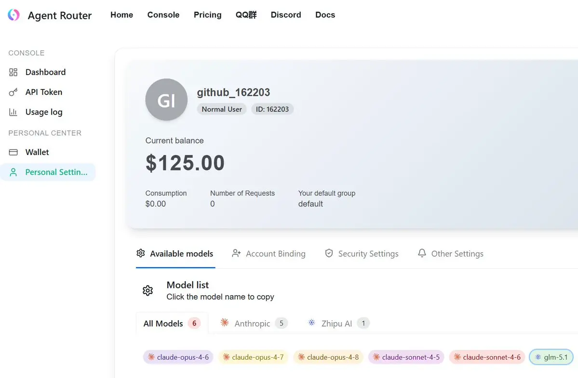Select the All Models filter tab
The width and height of the screenshot is (578, 378).
pyautogui.click(x=172, y=323)
